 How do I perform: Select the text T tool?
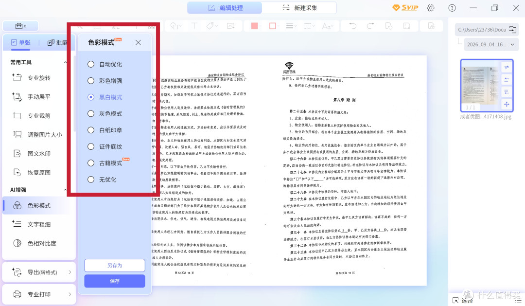pyautogui.click(x=194, y=26)
